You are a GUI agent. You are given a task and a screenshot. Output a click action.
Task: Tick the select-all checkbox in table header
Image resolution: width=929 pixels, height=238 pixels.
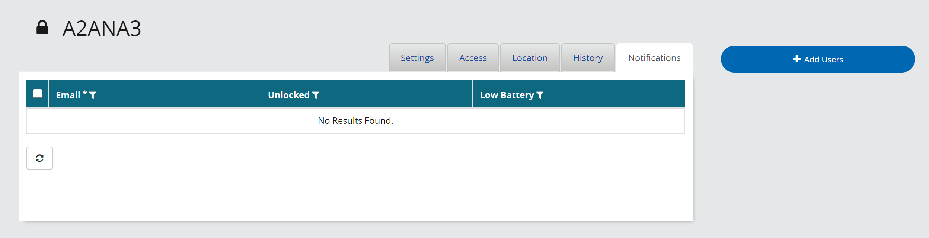38,93
